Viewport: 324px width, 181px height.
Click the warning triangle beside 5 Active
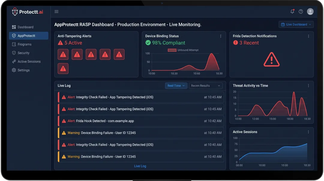pos(60,43)
